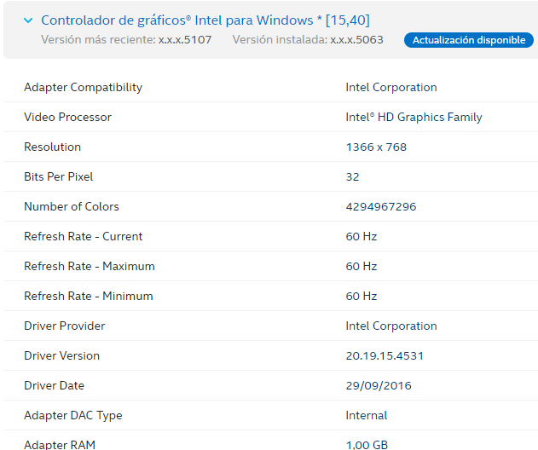
Task: Click the Refresh Rate - Current label
Action: [x=83, y=236]
